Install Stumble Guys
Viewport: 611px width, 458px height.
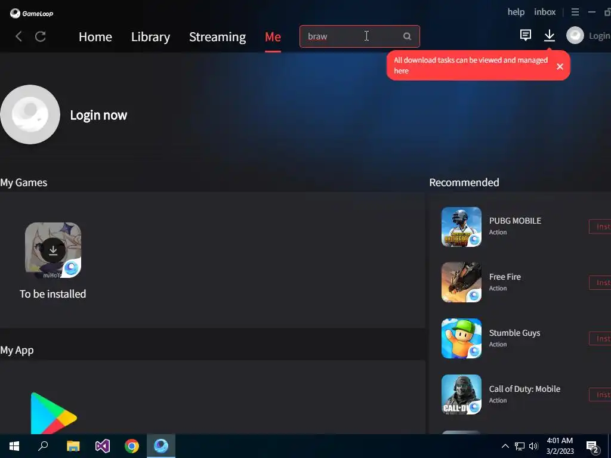coord(600,339)
